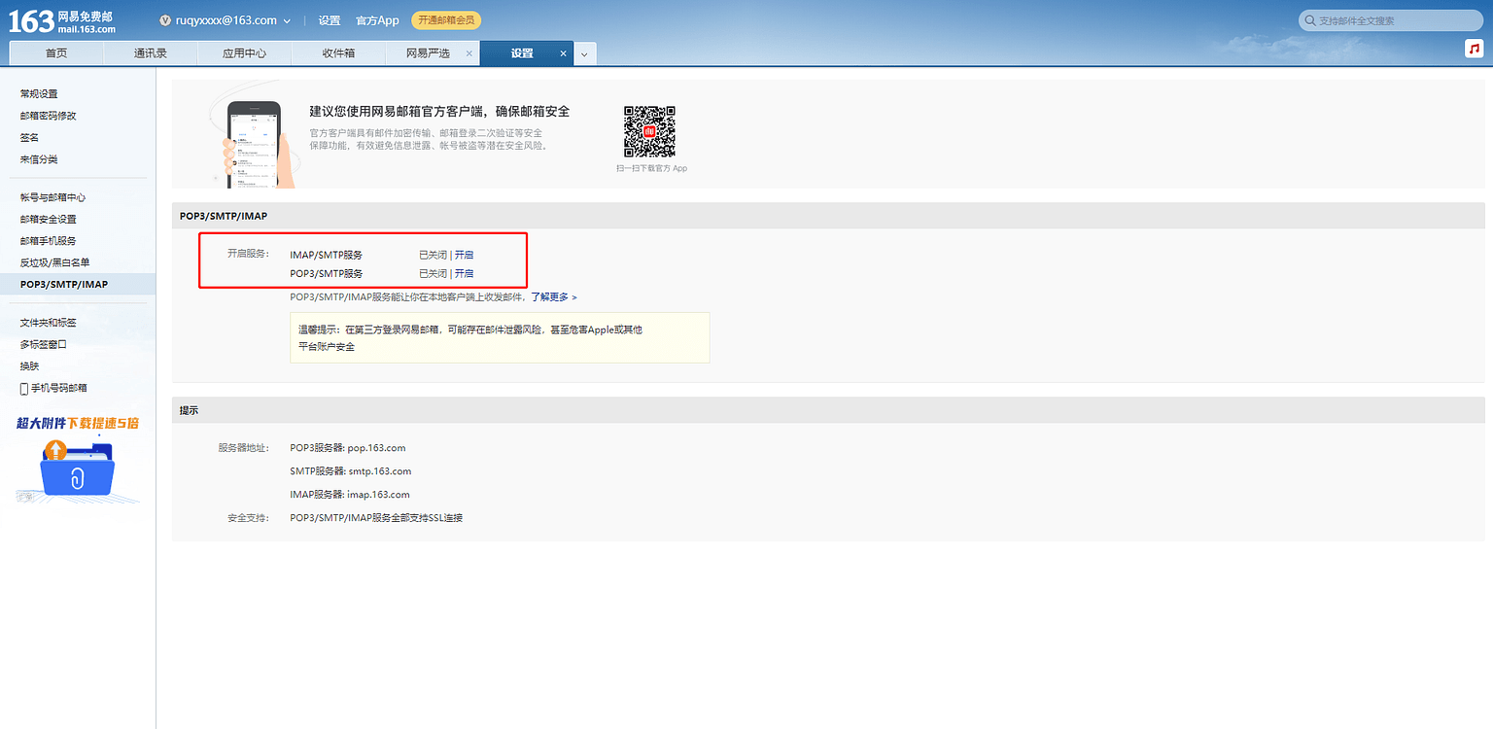Screen dimensions: 1493x729
Task: Switch to the 通讯录 tab
Action: [x=151, y=53]
